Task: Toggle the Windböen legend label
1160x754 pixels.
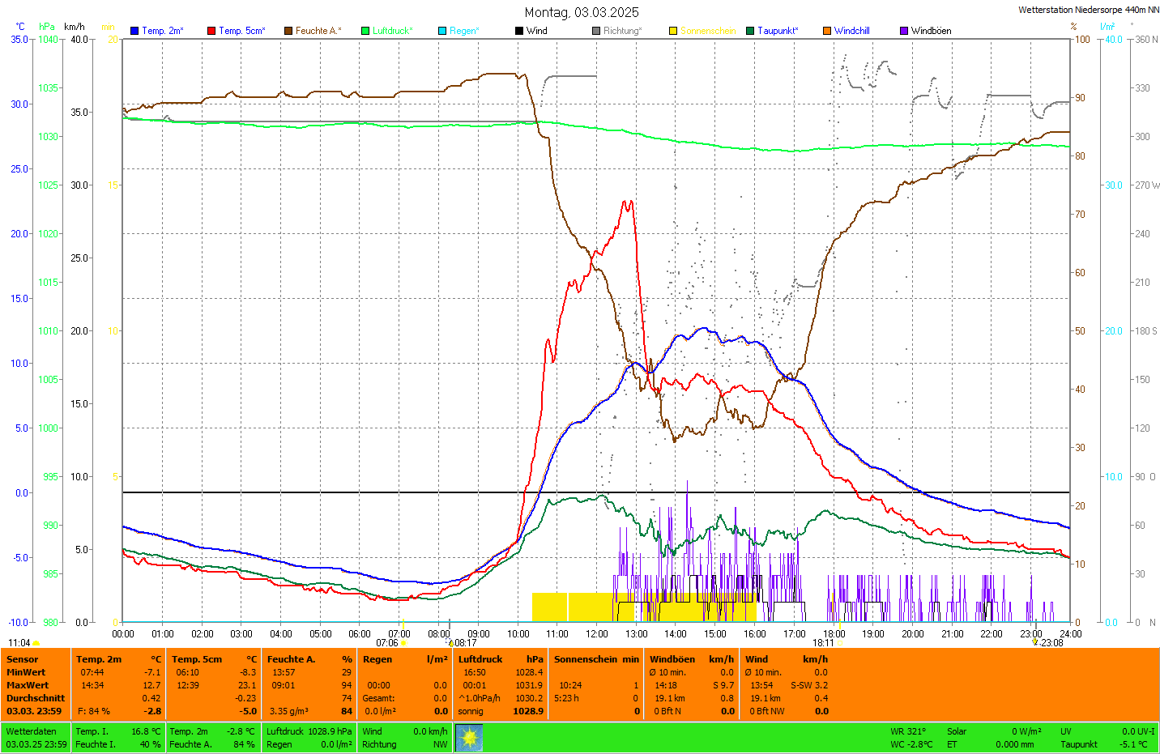Action: click(x=931, y=31)
